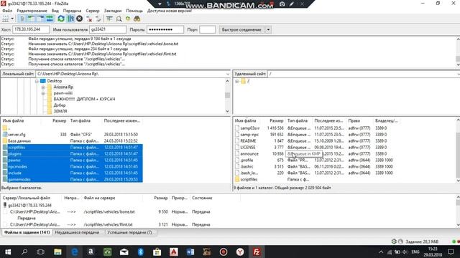Expand the remote root folder node

coord(236,81)
